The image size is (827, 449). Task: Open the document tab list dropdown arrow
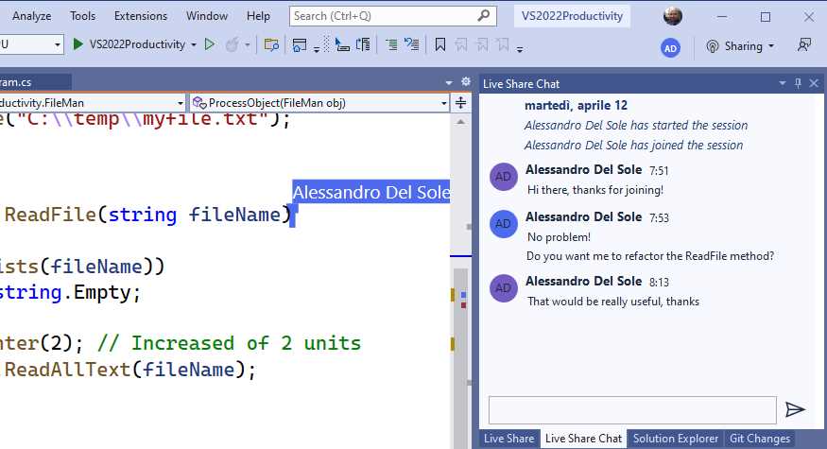(x=449, y=83)
